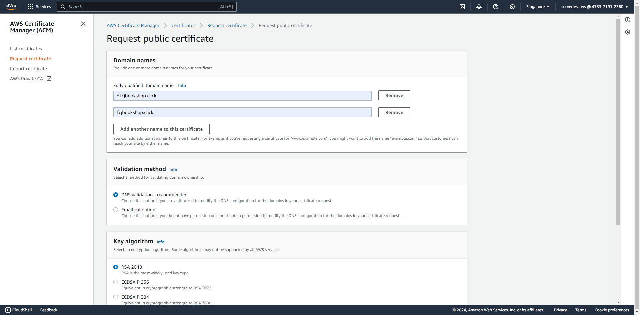640x315 pixels.
Task: Select Email validation radio option
Action: click(116, 210)
